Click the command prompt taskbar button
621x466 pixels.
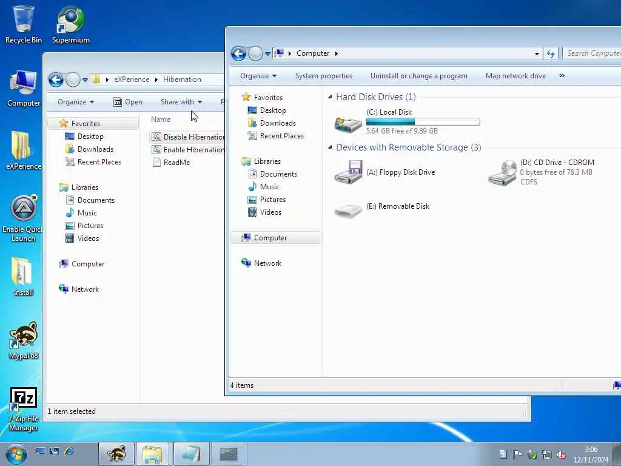(x=229, y=454)
